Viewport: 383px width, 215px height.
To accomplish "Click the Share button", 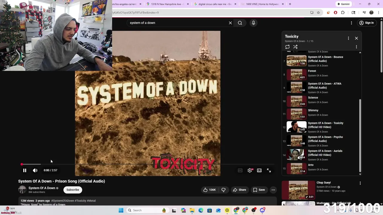I will [239, 190].
